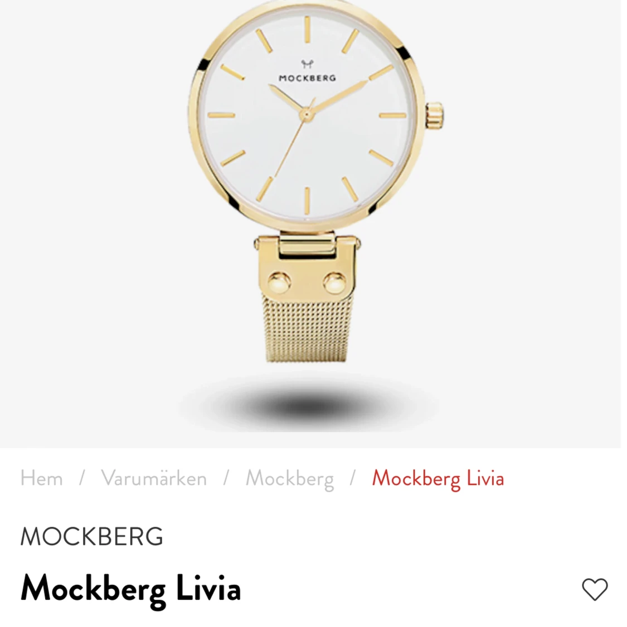Go to the Hem breadcrumb
This screenshot has height=627, width=627.
click(x=42, y=478)
